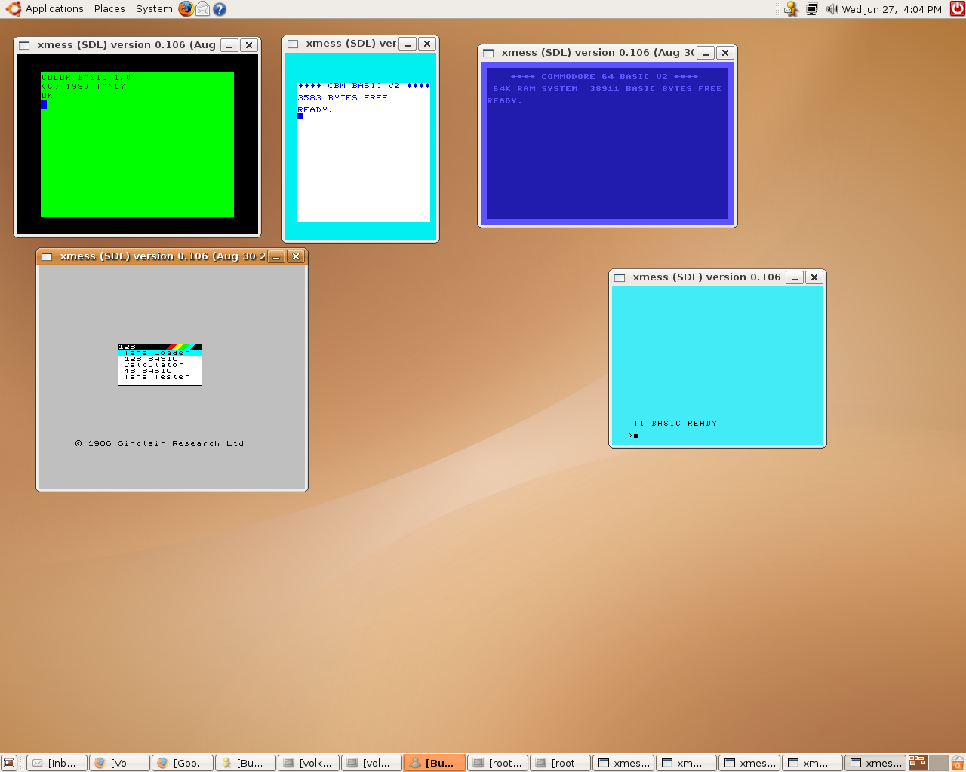Open window menu icon of CBM BASIC V2 window
This screenshot has width=966, height=772.
(x=293, y=44)
